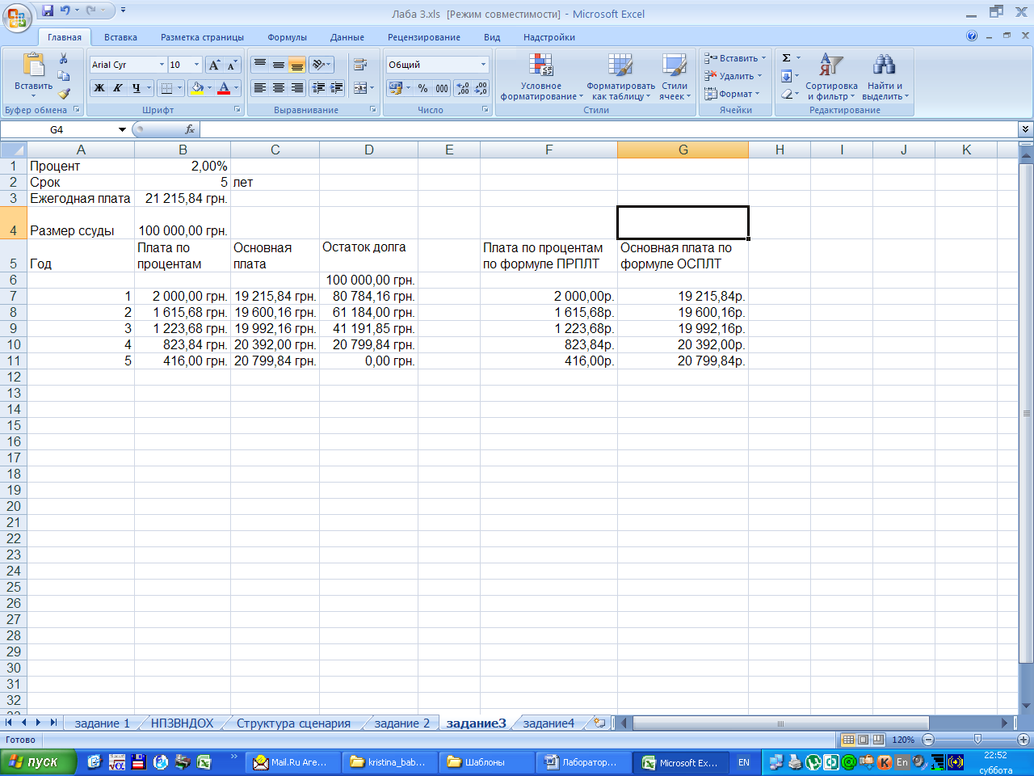Zoom in with the plus button

click(x=1023, y=740)
